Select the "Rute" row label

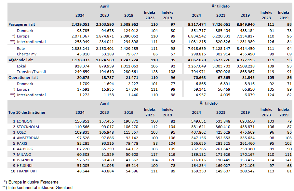(x=21, y=48)
